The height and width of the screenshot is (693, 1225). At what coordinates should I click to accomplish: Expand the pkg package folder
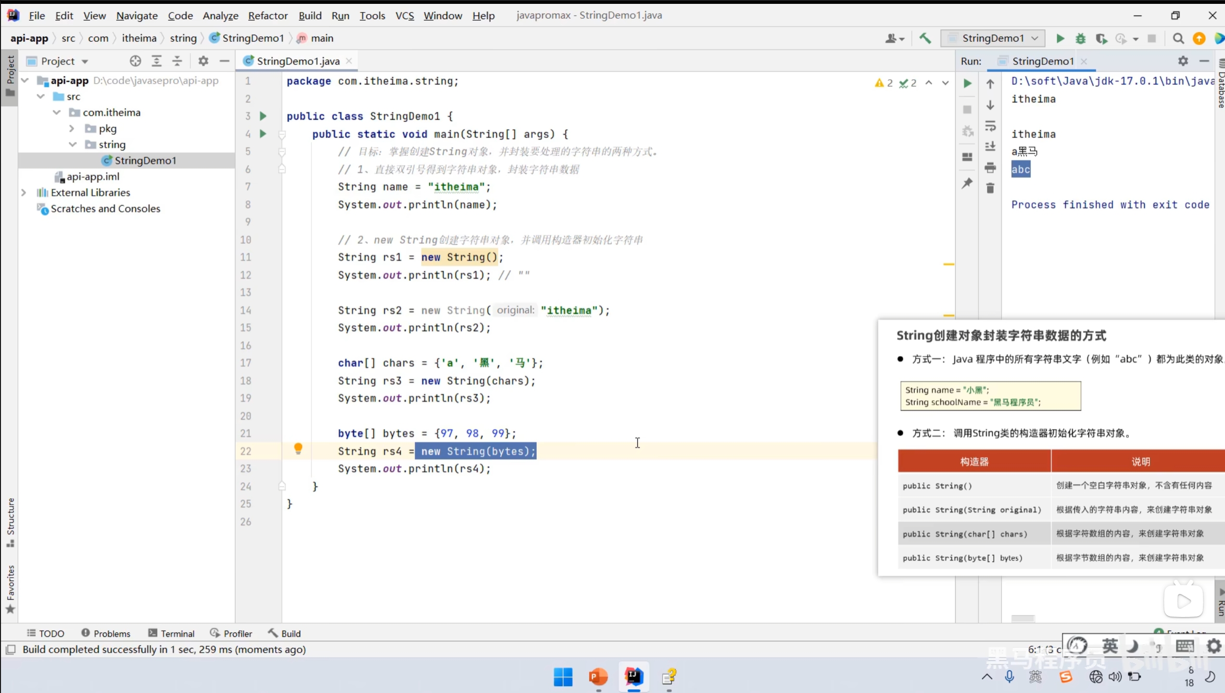pos(72,128)
